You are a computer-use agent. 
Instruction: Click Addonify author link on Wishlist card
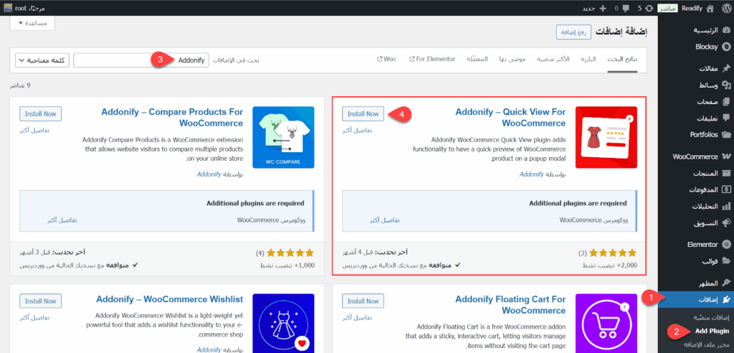[x=209, y=349]
